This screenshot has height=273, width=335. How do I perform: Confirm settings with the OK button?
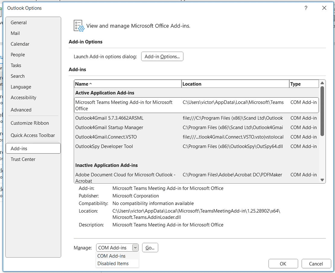pos(283,263)
